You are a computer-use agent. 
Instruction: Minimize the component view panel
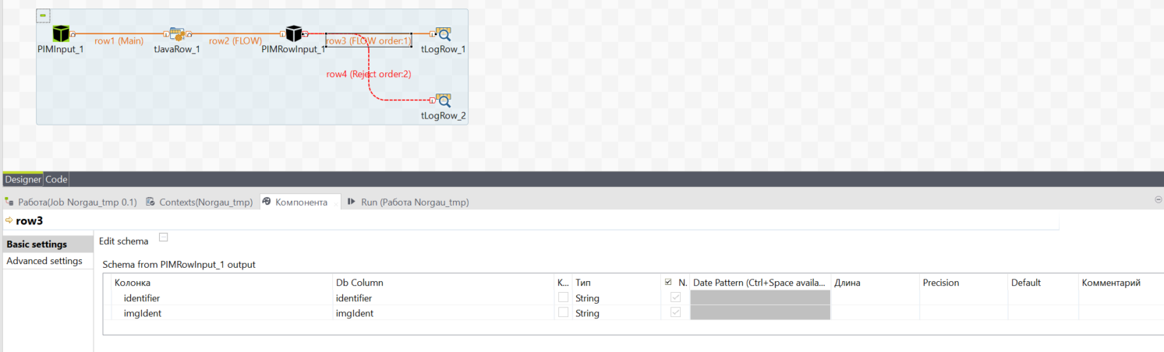1159,200
